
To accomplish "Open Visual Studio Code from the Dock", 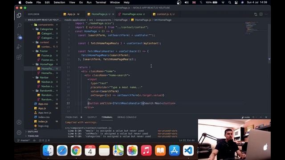I will pos(188,150).
